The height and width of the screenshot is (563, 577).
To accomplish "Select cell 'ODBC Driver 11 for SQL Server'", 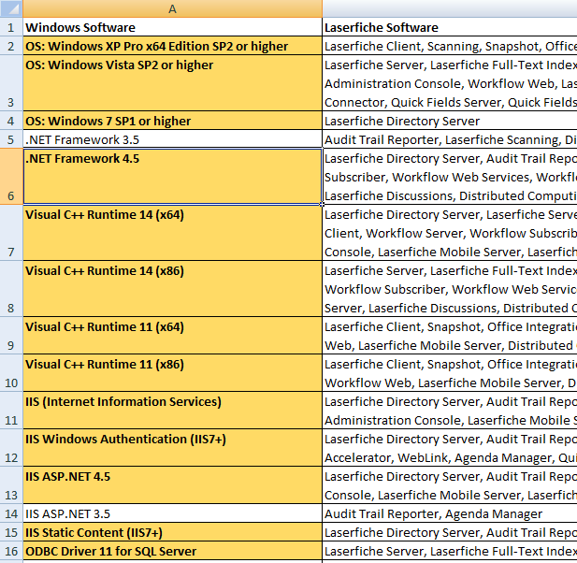I will 173,551.
